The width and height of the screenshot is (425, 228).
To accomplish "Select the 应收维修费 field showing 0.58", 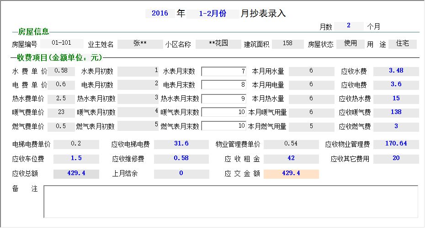I will (x=181, y=158).
